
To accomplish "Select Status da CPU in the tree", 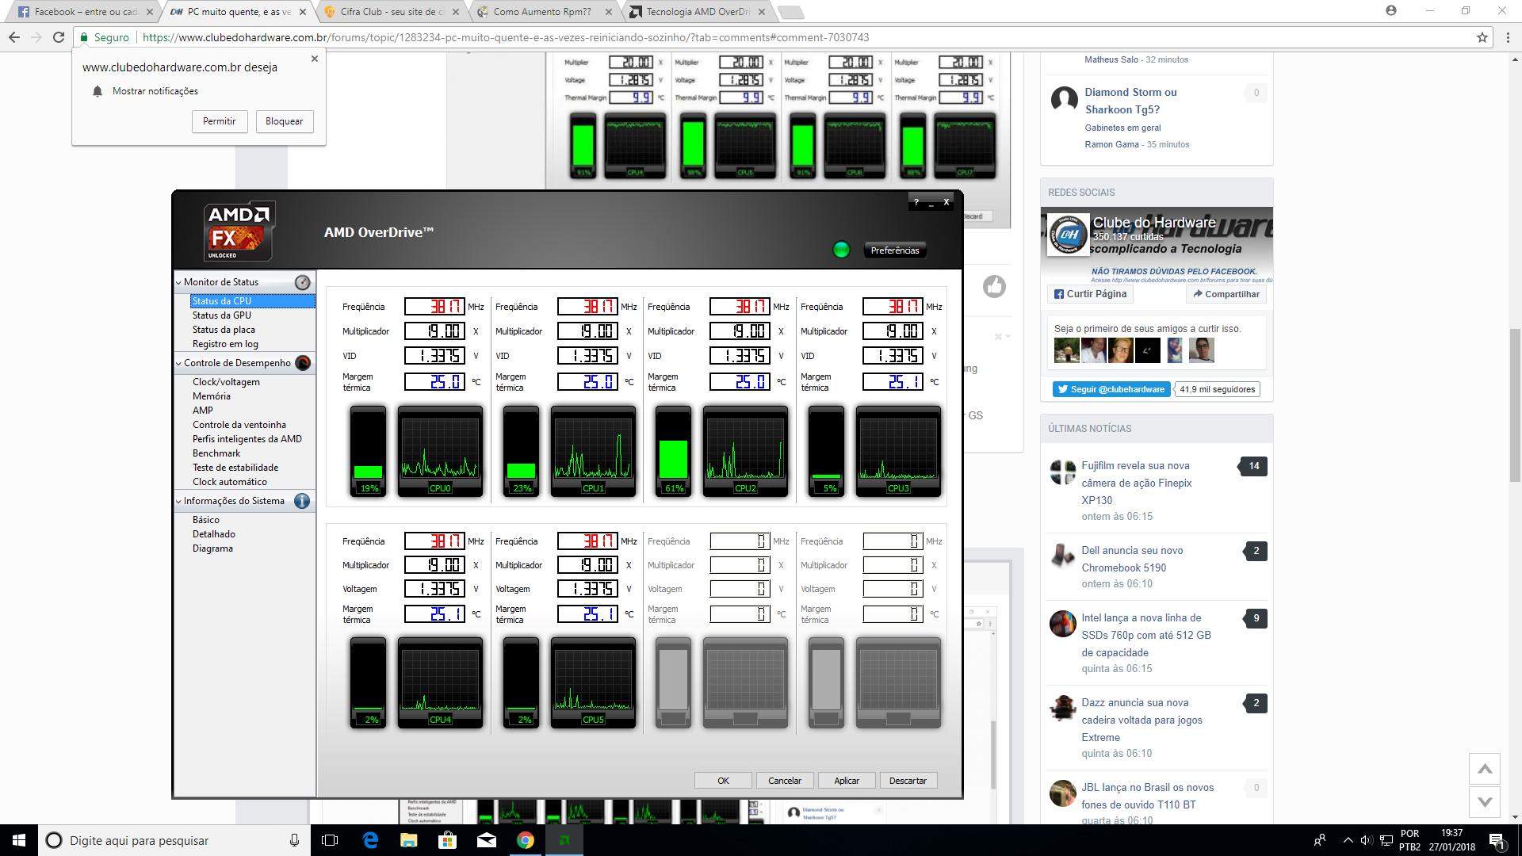I will pyautogui.click(x=253, y=301).
